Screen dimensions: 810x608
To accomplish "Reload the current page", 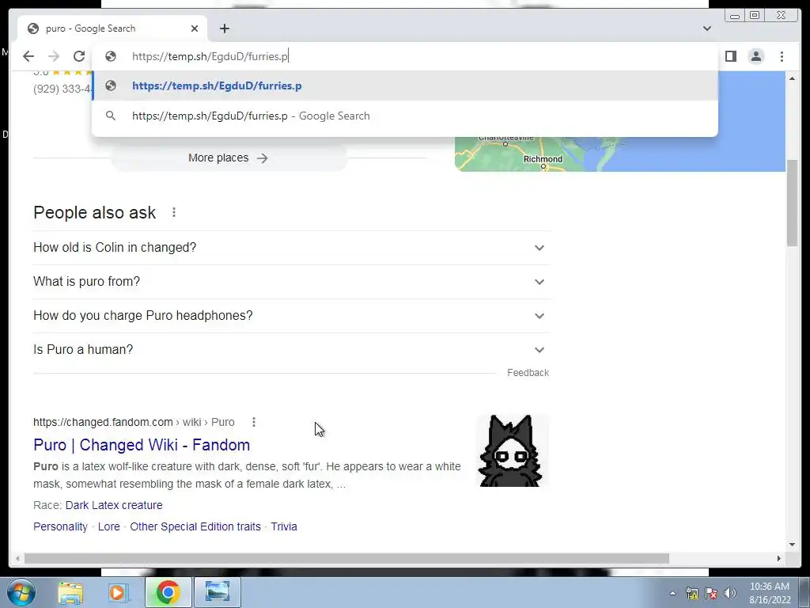I will pyautogui.click(x=78, y=56).
